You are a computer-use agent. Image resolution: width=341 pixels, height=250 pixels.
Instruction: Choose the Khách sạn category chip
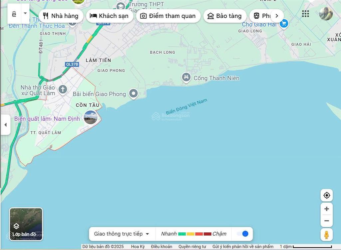click(109, 16)
